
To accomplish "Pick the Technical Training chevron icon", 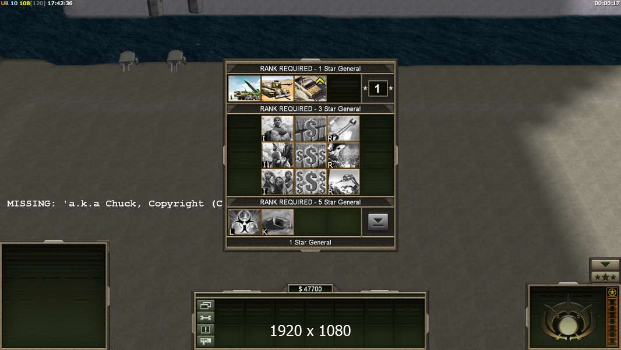I will (310, 89).
